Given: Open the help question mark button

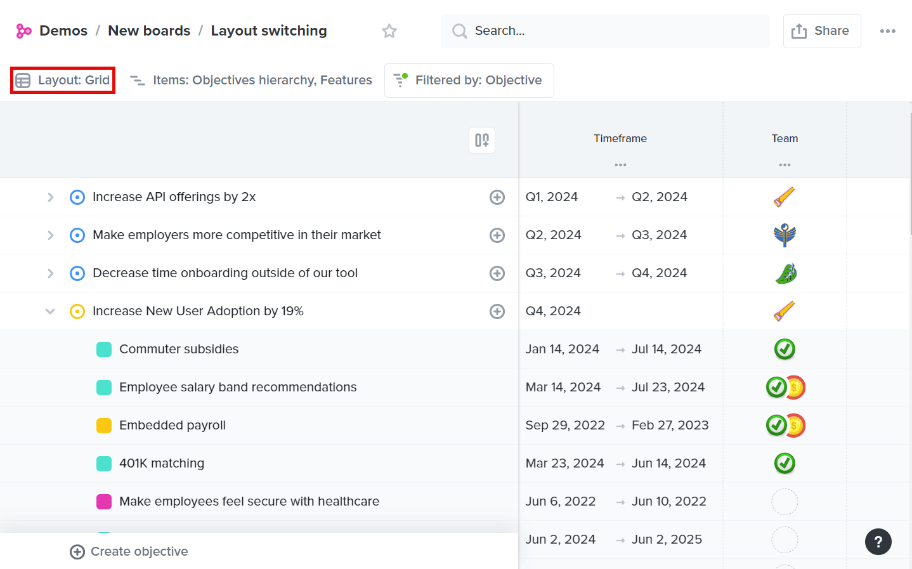Looking at the screenshot, I should coord(878,542).
